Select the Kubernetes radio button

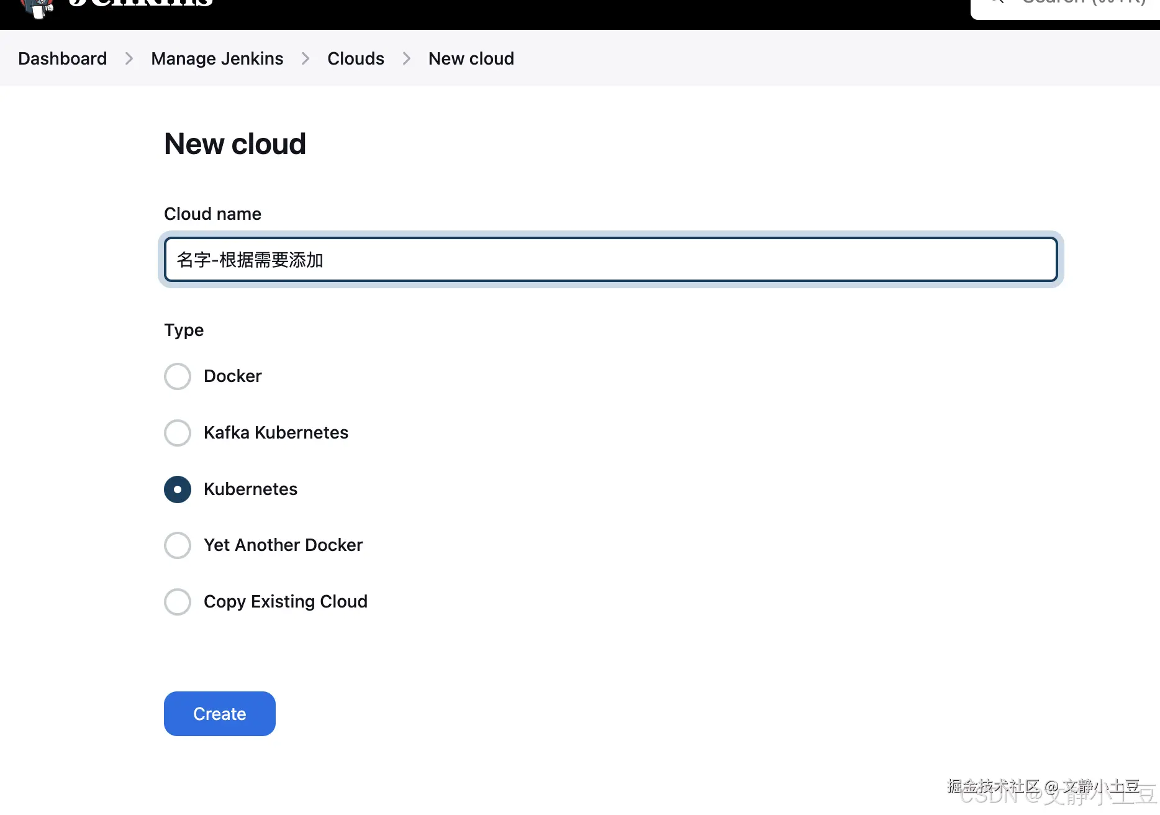tap(178, 489)
